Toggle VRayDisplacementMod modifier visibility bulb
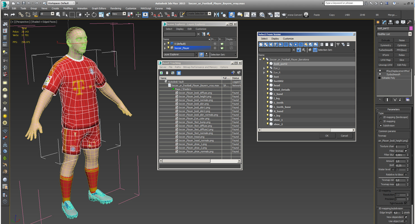This screenshot has height=224, width=415. tap(380, 71)
